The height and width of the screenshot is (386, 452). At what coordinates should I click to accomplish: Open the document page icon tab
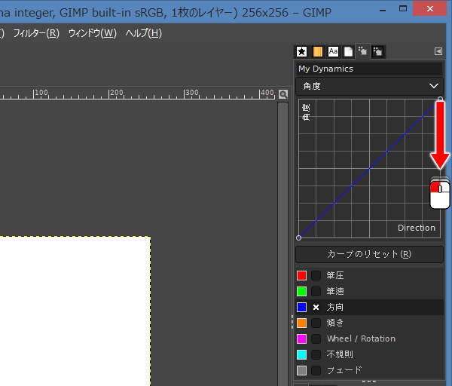coord(348,51)
